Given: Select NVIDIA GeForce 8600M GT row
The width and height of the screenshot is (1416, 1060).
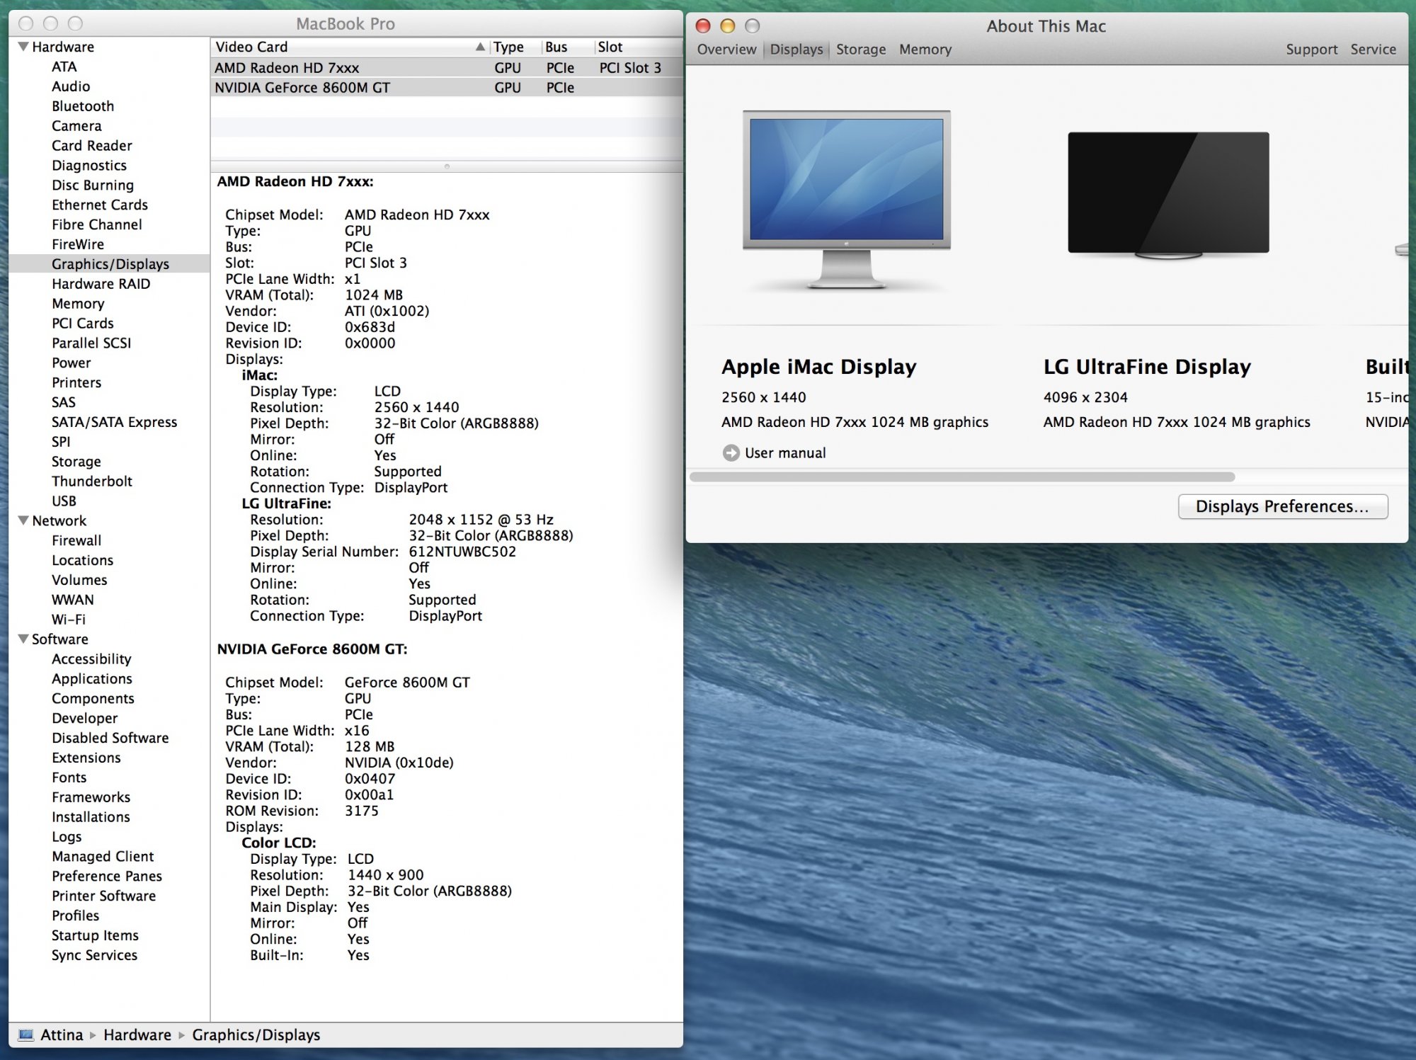Looking at the screenshot, I should point(303,88).
